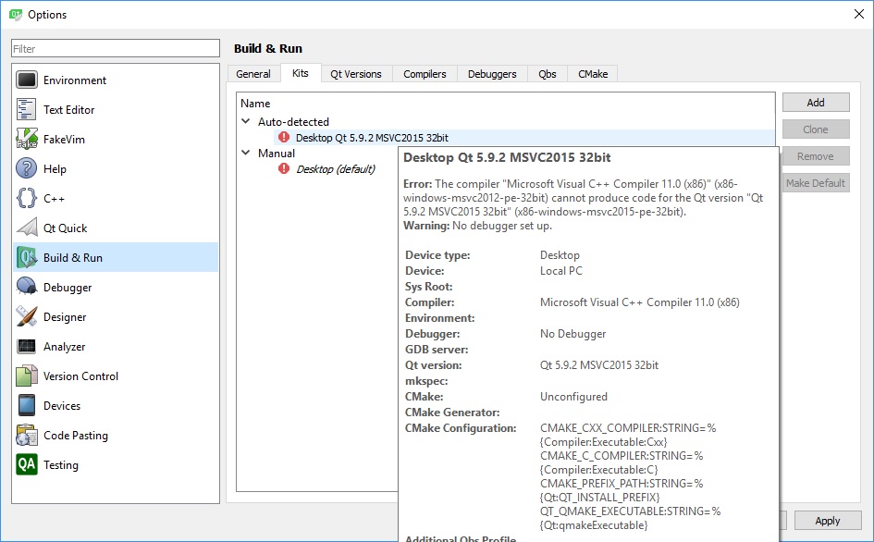This screenshot has height=542, width=874.
Task: Select the Code Pasting category label
Action: pos(76,435)
